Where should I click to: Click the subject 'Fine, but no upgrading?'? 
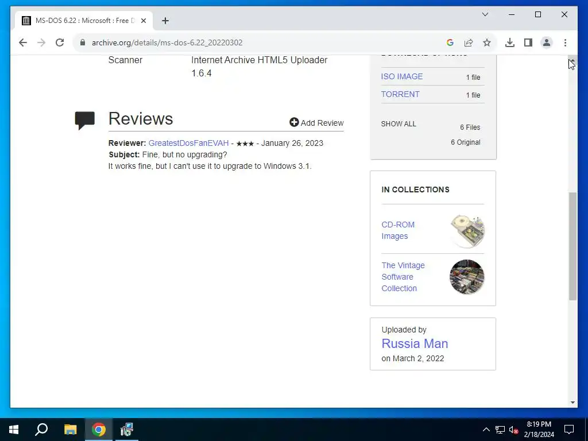pos(184,154)
